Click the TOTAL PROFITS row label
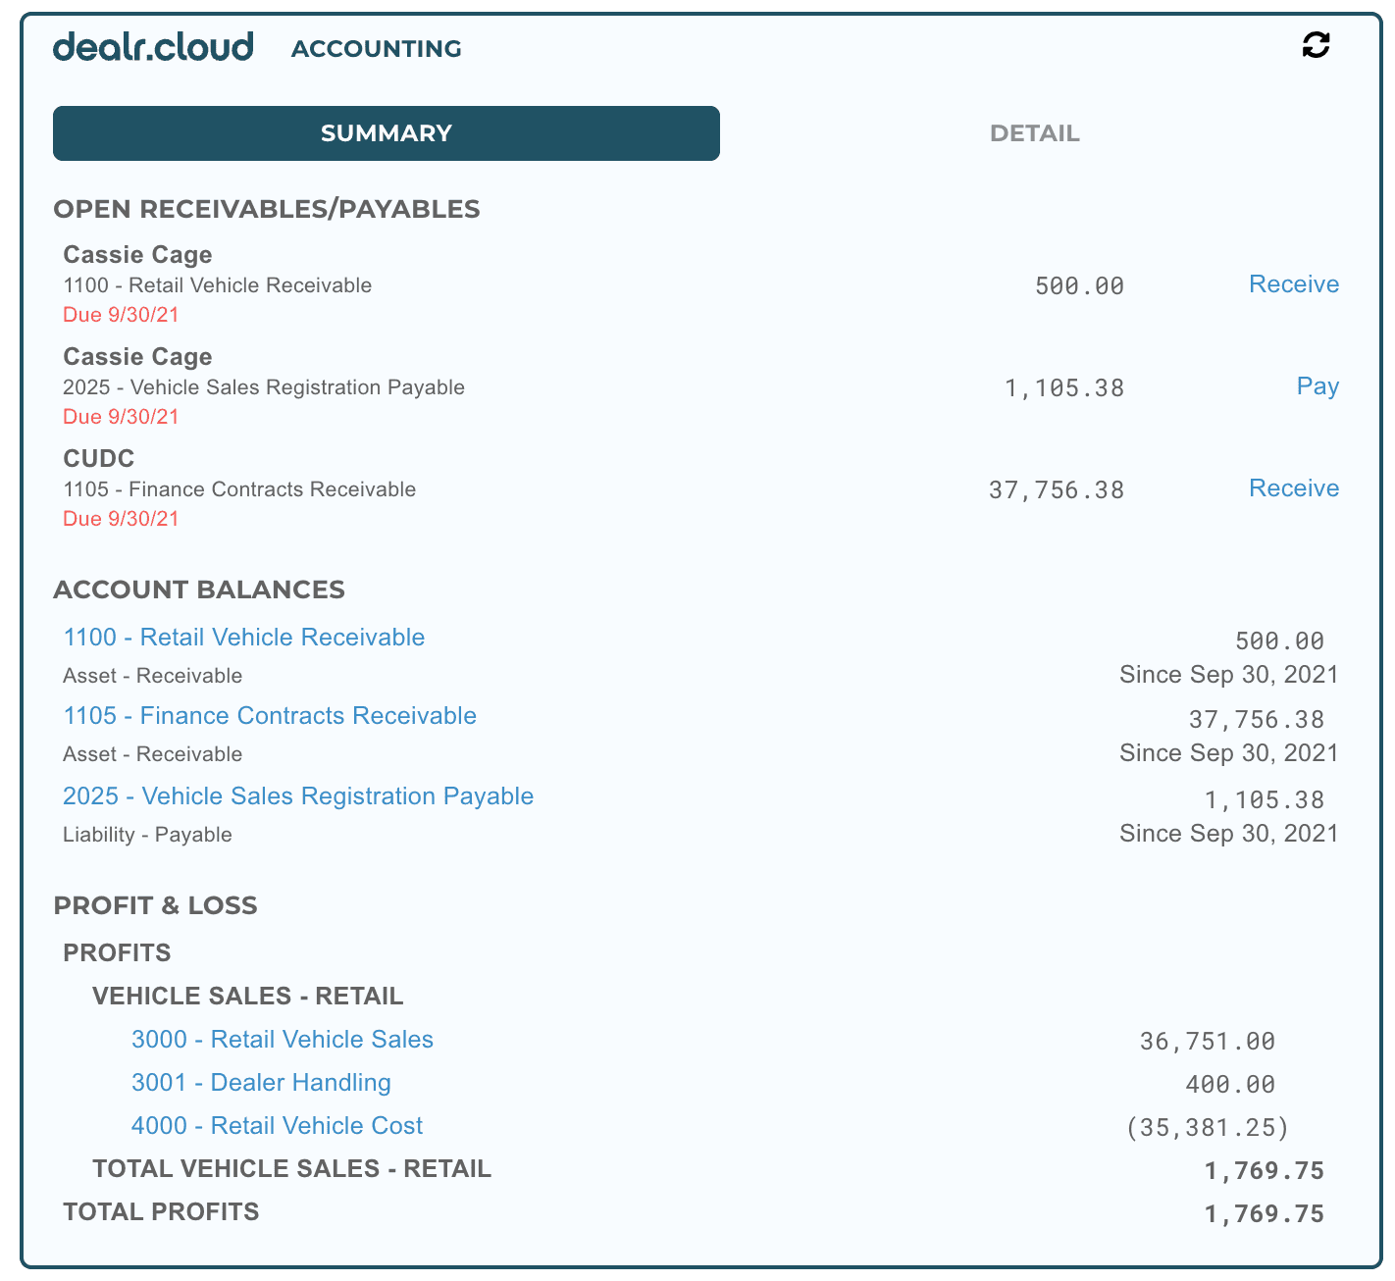1395x1281 pixels. point(161,1212)
